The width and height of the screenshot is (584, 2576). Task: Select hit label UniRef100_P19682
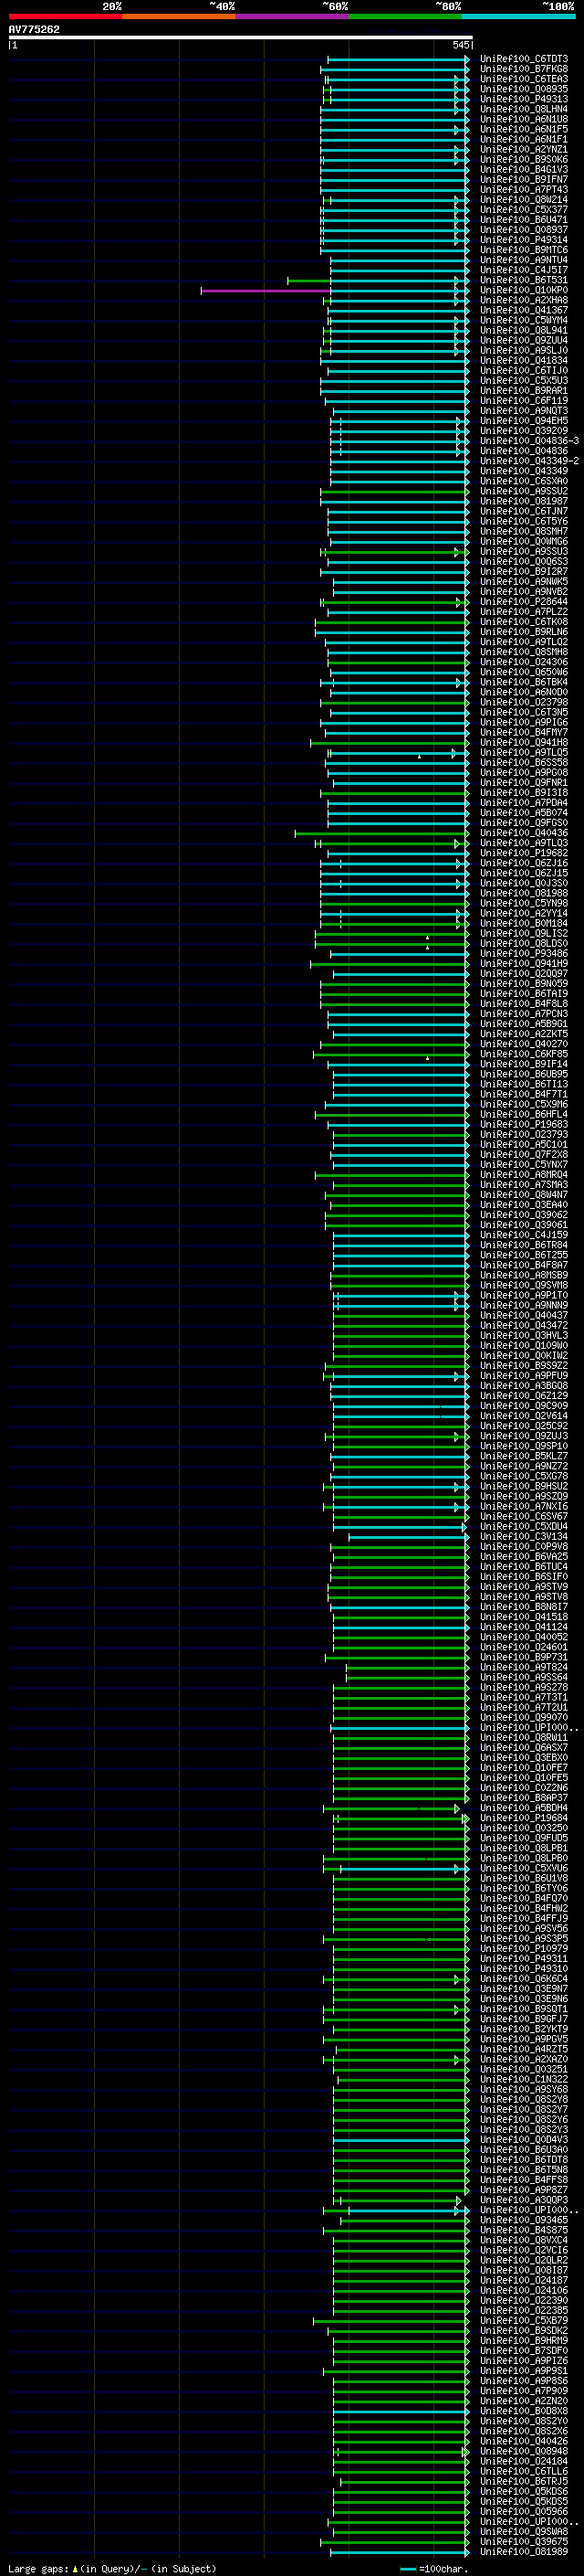(x=524, y=853)
